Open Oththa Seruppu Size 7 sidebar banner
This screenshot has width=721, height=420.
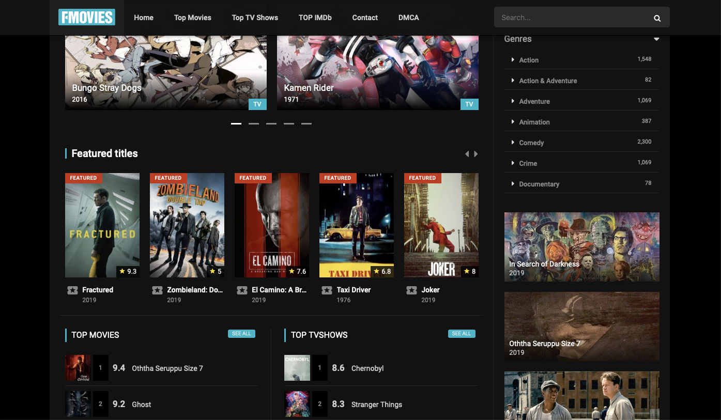pyautogui.click(x=582, y=326)
